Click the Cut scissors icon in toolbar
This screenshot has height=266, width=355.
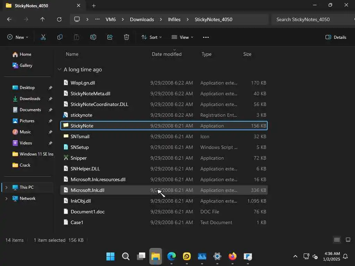tap(43, 37)
